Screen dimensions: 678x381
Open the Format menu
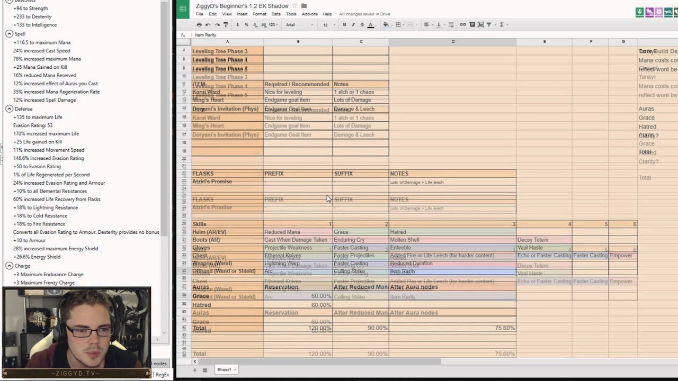tap(260, 14)
